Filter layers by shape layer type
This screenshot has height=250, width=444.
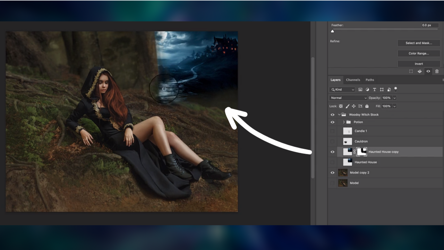click(x=382, y=90)
